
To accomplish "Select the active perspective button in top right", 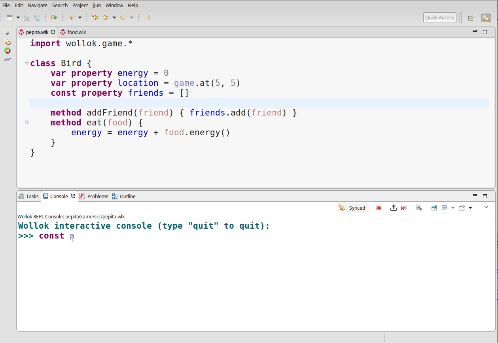I will pos(486,18).
